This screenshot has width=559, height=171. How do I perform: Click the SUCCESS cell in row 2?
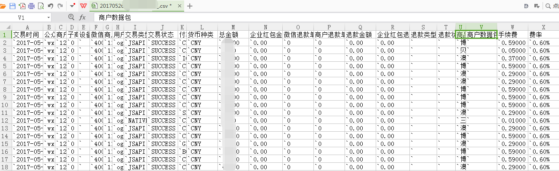tap(162, 42)
